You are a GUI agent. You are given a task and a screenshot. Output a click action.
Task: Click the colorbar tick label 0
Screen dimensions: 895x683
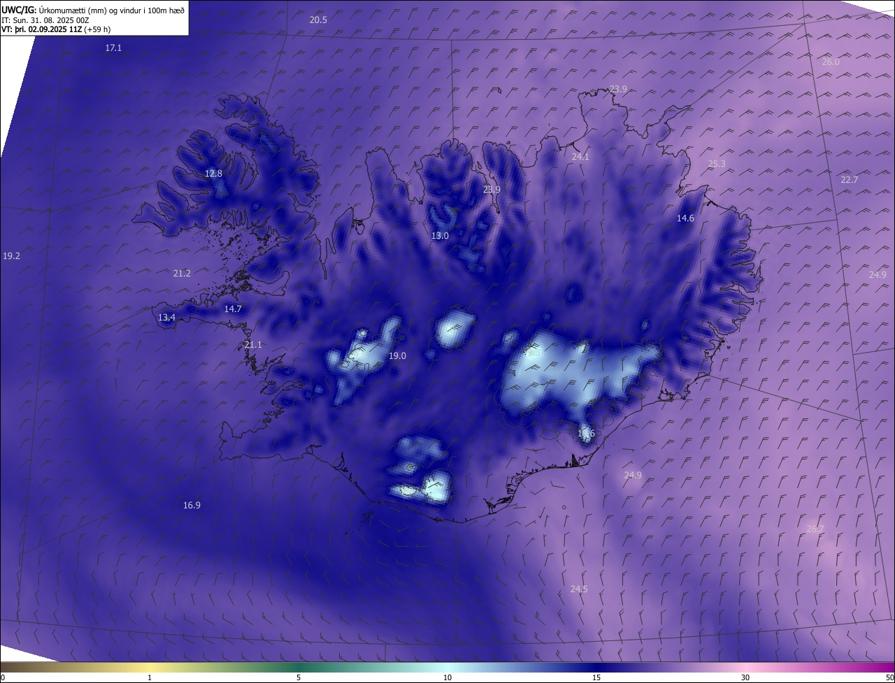pyautogui.click(x=3, y=677)
